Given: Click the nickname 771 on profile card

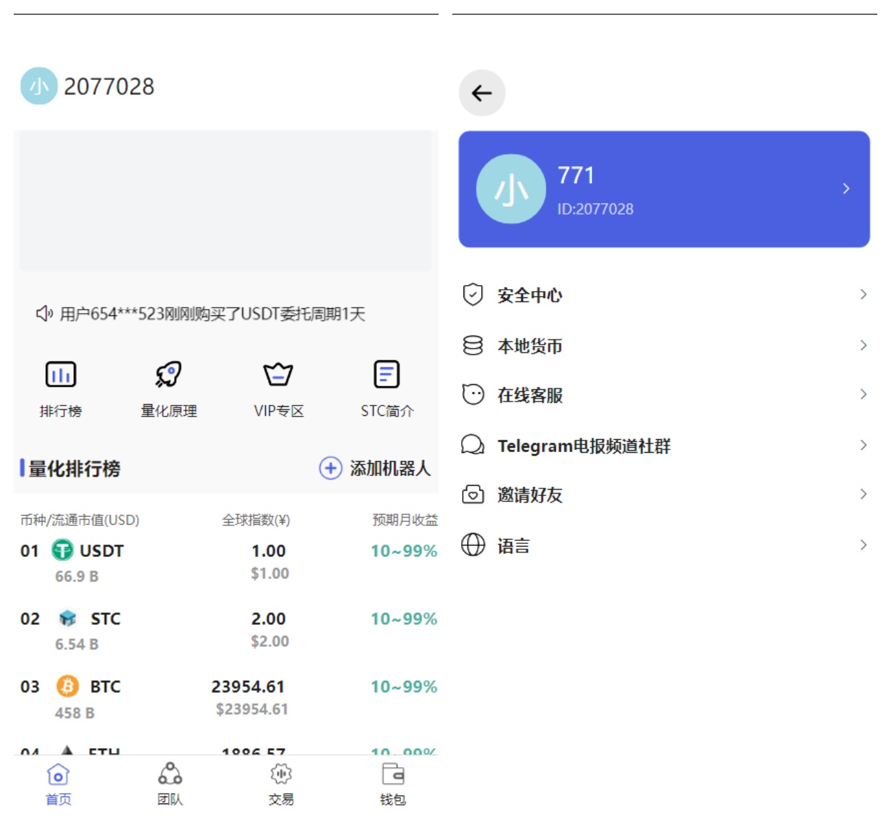Looking at the screenshot, I should tap(576, 175).
